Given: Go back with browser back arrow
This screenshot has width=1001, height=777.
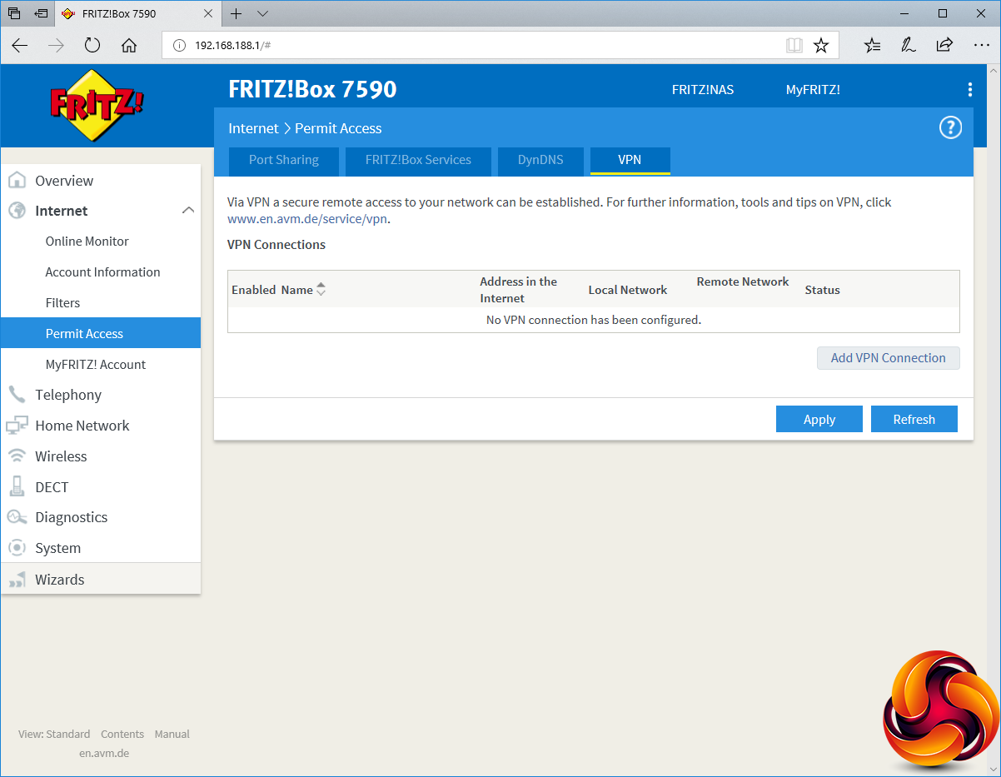Looking at the screenshot, I should coord(20,46).
